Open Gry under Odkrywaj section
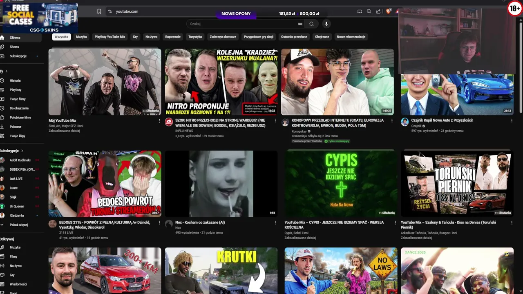523x294 pixels. pos(20,275)
